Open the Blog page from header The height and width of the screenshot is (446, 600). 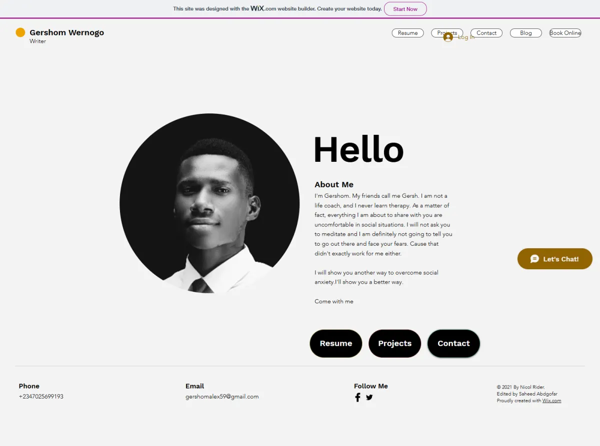tap(526, 33)
